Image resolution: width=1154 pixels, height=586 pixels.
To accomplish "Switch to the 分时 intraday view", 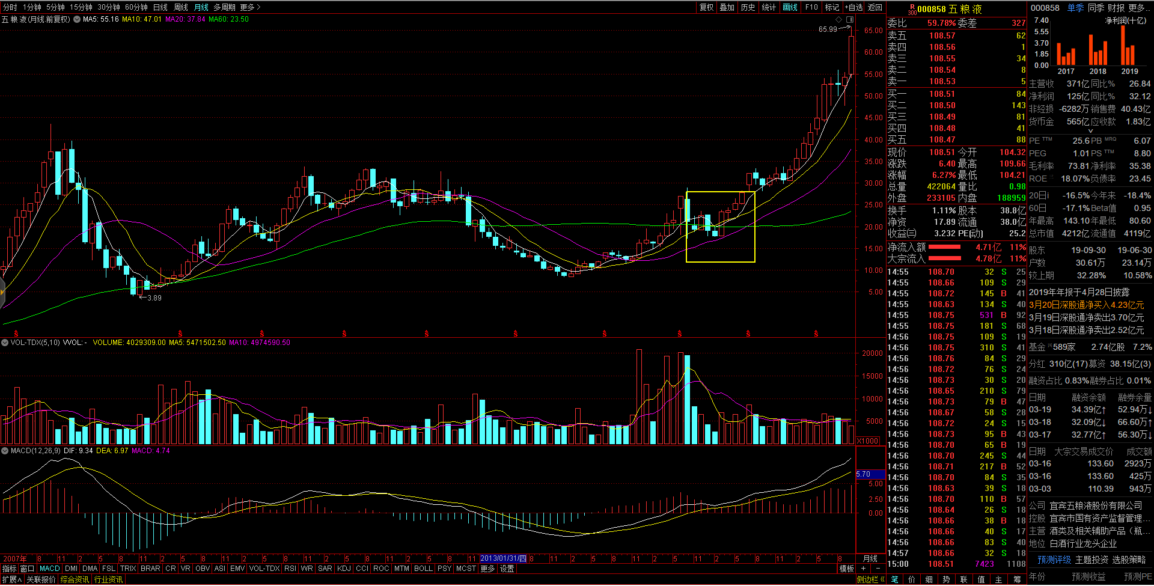I will (10, 7).
